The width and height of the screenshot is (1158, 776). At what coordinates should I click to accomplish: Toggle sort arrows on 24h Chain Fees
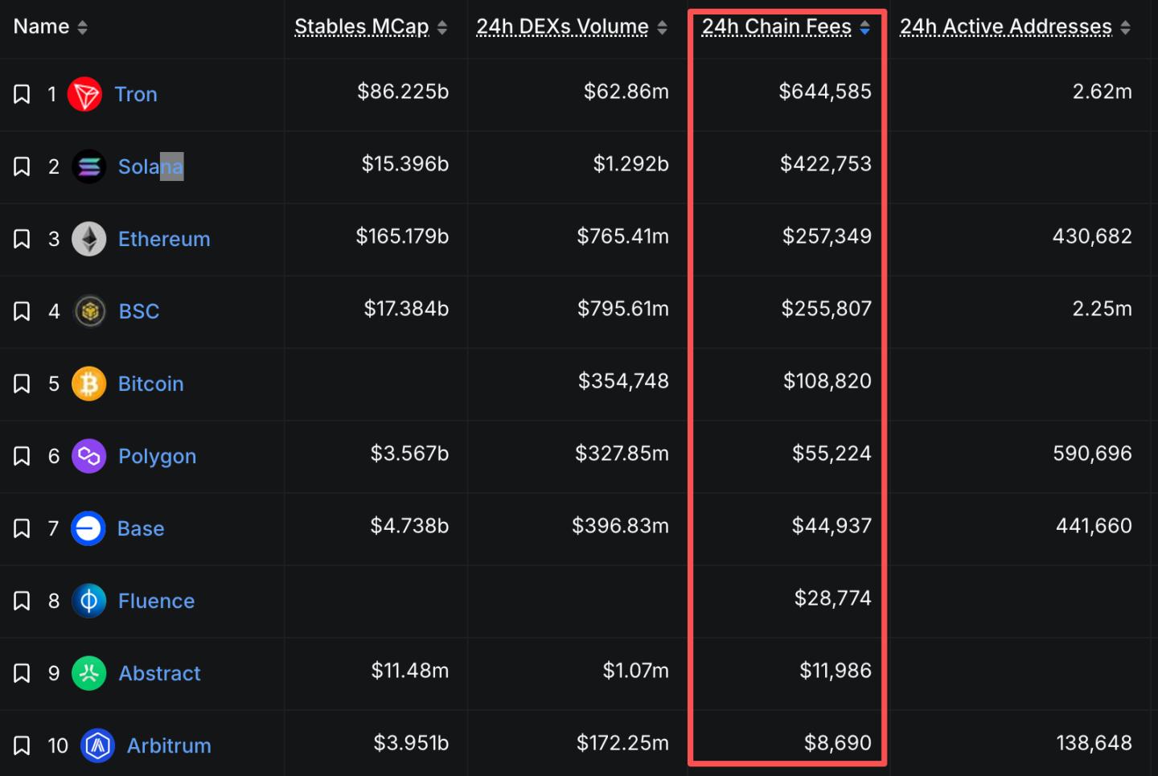[864, 27]
